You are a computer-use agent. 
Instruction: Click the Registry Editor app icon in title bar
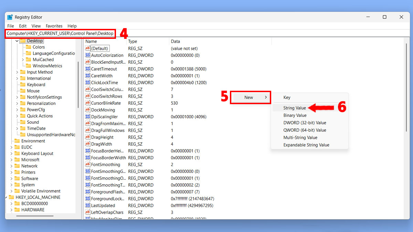[x=10, y=17]
